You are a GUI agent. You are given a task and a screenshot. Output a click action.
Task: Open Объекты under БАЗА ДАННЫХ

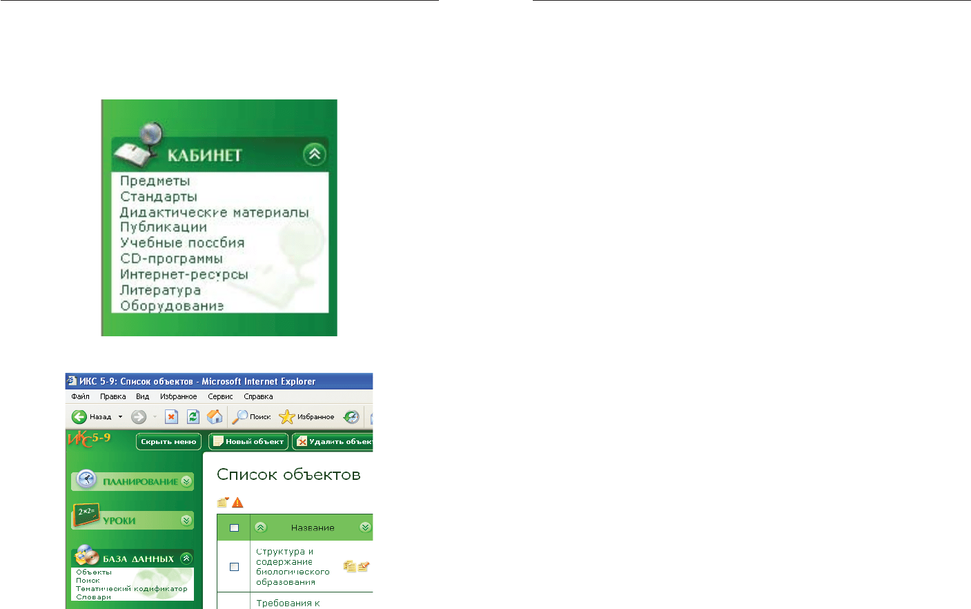point(94,572)
